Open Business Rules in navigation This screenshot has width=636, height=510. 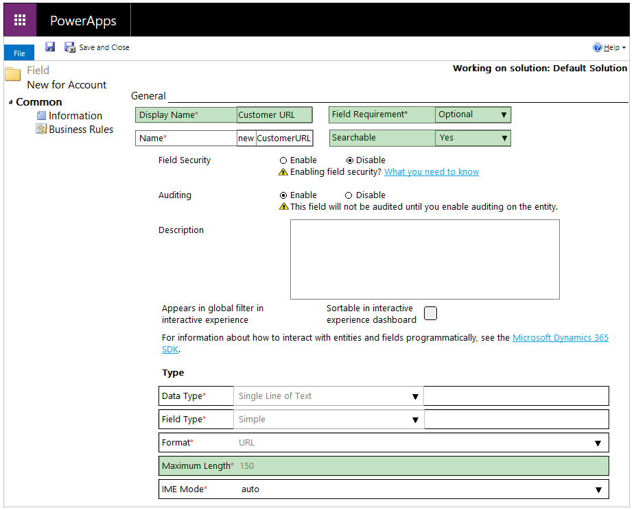(81, 130)
